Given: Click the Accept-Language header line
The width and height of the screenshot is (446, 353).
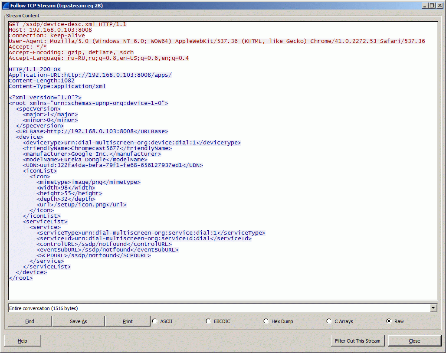Looking at the screenshot, I should tap(98, 58).
